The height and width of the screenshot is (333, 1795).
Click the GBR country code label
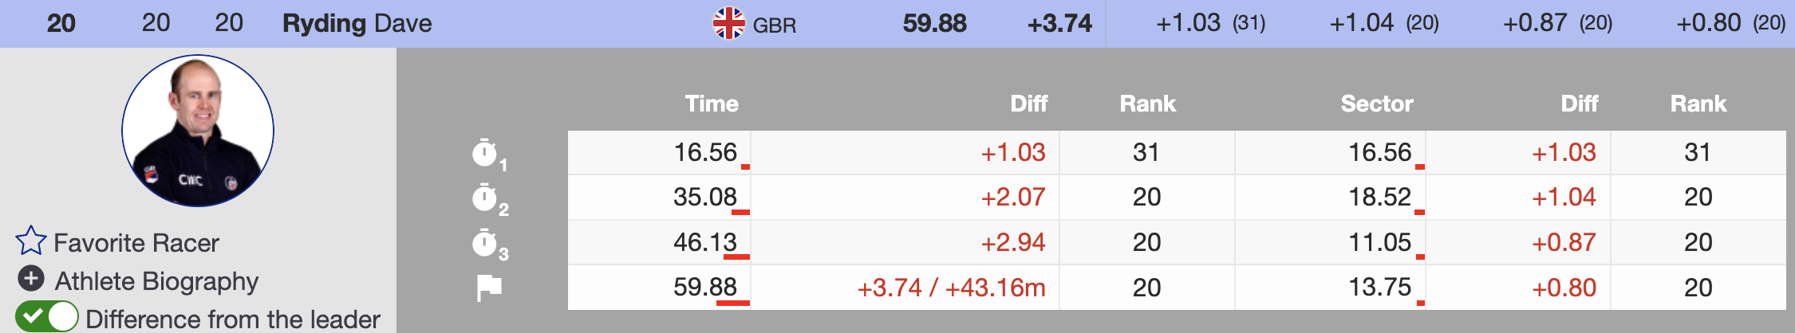pos(775,25)
